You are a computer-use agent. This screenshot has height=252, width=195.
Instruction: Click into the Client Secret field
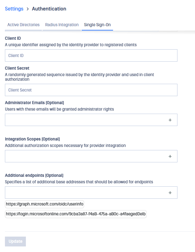91,90
